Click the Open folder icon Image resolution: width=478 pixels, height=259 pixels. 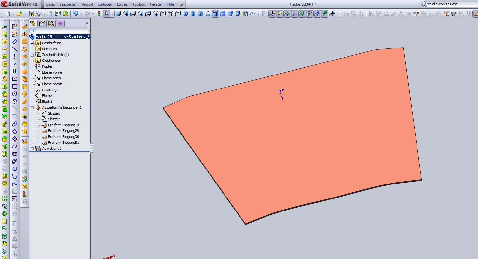pyautogui.click(x=20, y=14)
